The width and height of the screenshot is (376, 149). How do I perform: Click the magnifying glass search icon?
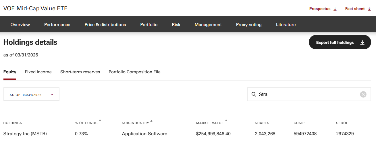(x=254, y=94)
